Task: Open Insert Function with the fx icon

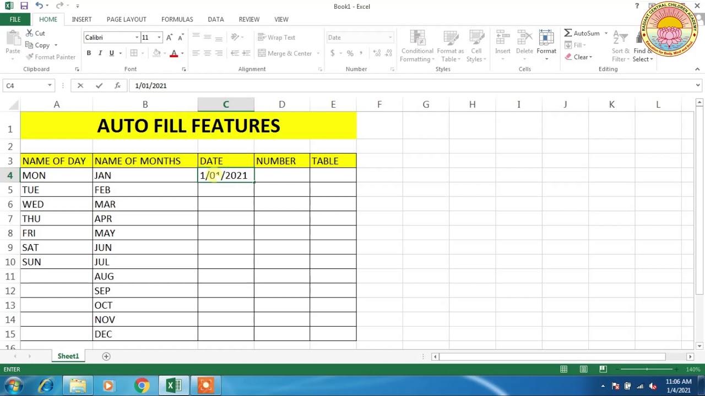Action: click(117, 86)
